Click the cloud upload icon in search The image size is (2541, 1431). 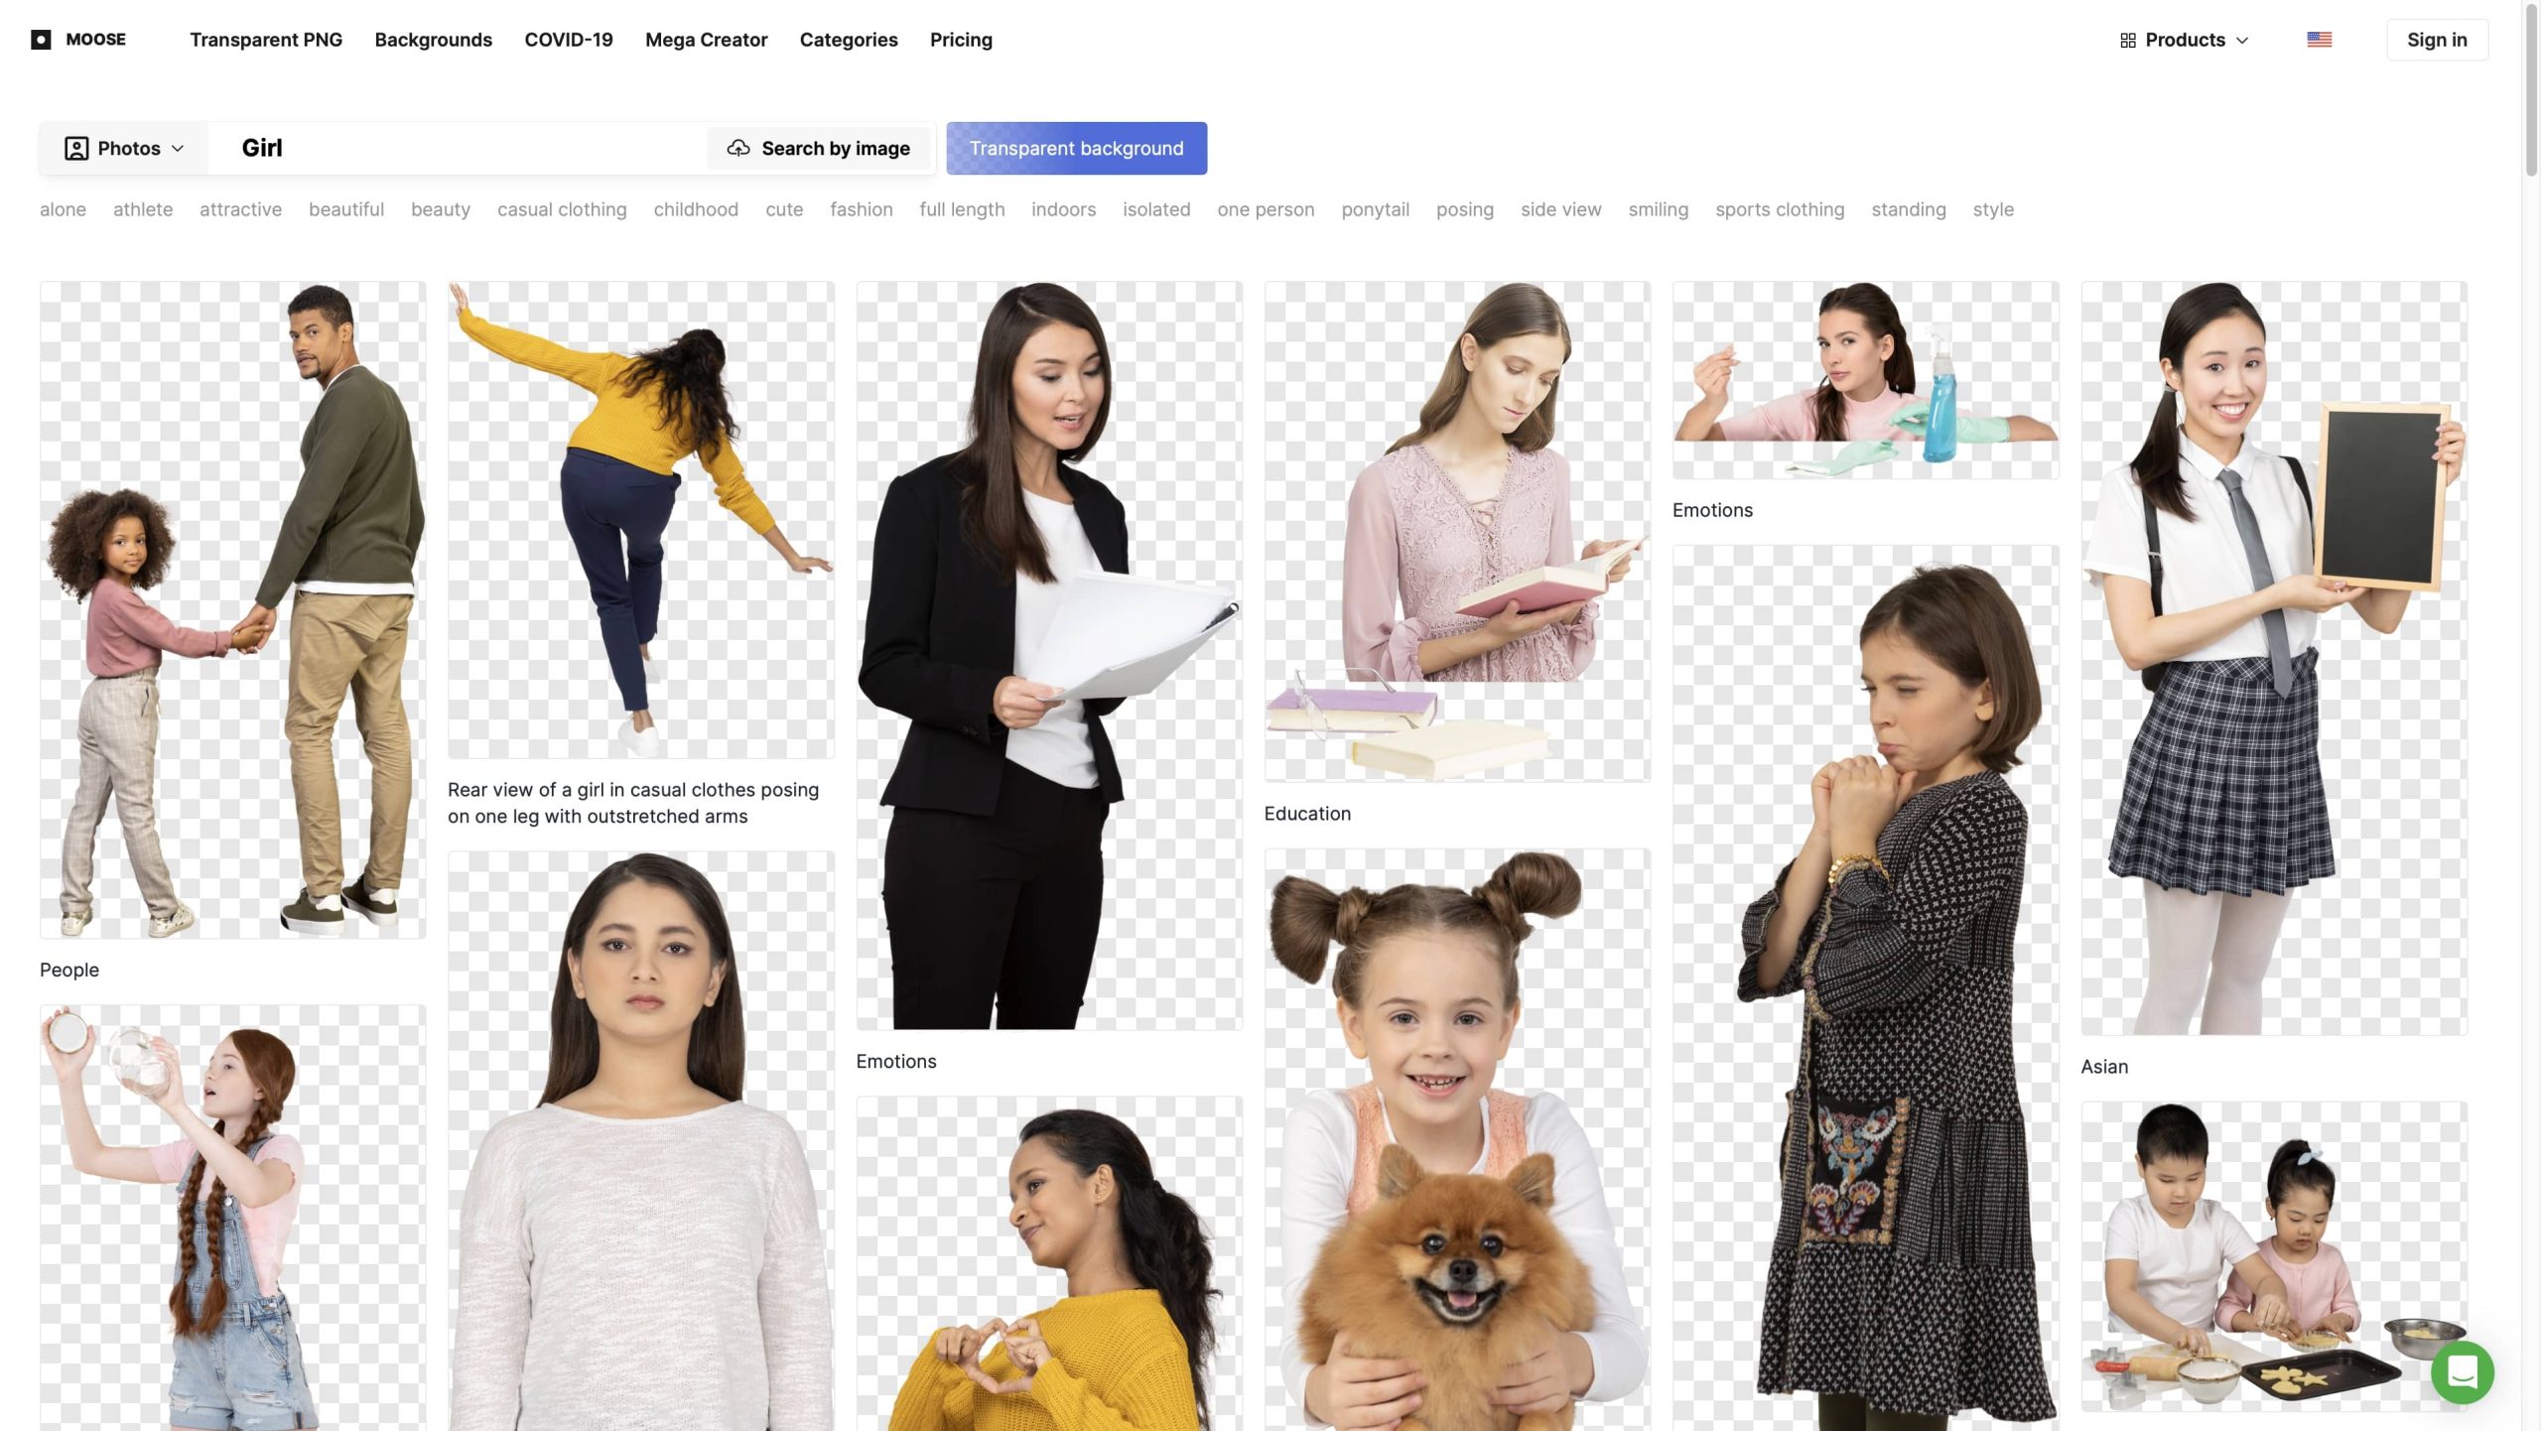pos(738,148)
